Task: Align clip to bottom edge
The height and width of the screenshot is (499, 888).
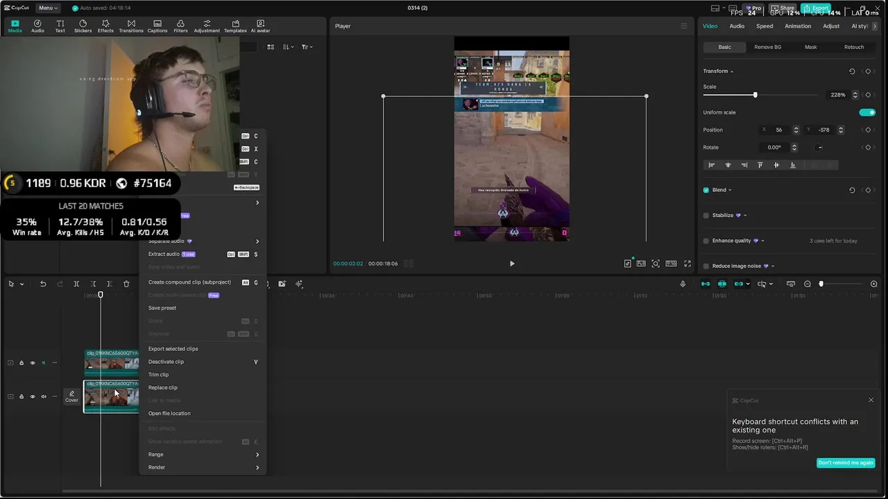Action: (792, 165)
